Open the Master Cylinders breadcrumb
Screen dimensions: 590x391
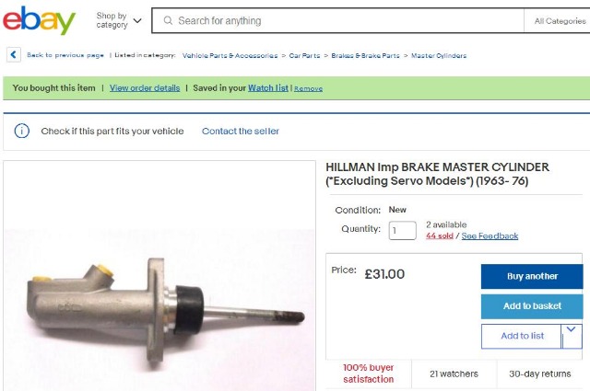[x=439, y=55]
